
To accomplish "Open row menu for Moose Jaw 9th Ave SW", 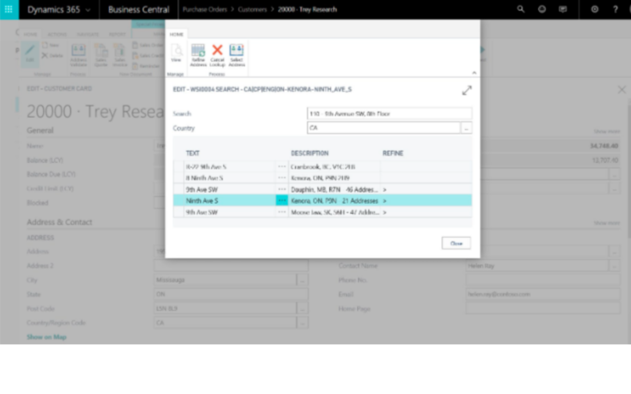I will click(x=282, y=212).
